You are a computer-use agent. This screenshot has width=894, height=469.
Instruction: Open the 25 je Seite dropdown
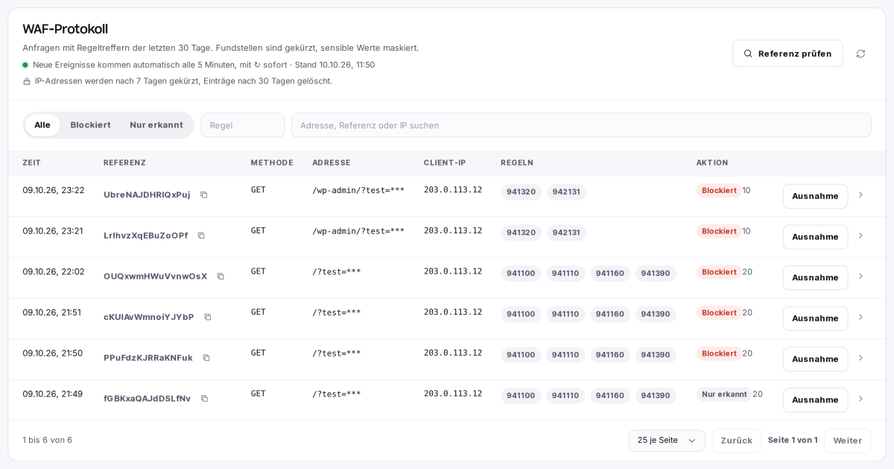[667, 441]
